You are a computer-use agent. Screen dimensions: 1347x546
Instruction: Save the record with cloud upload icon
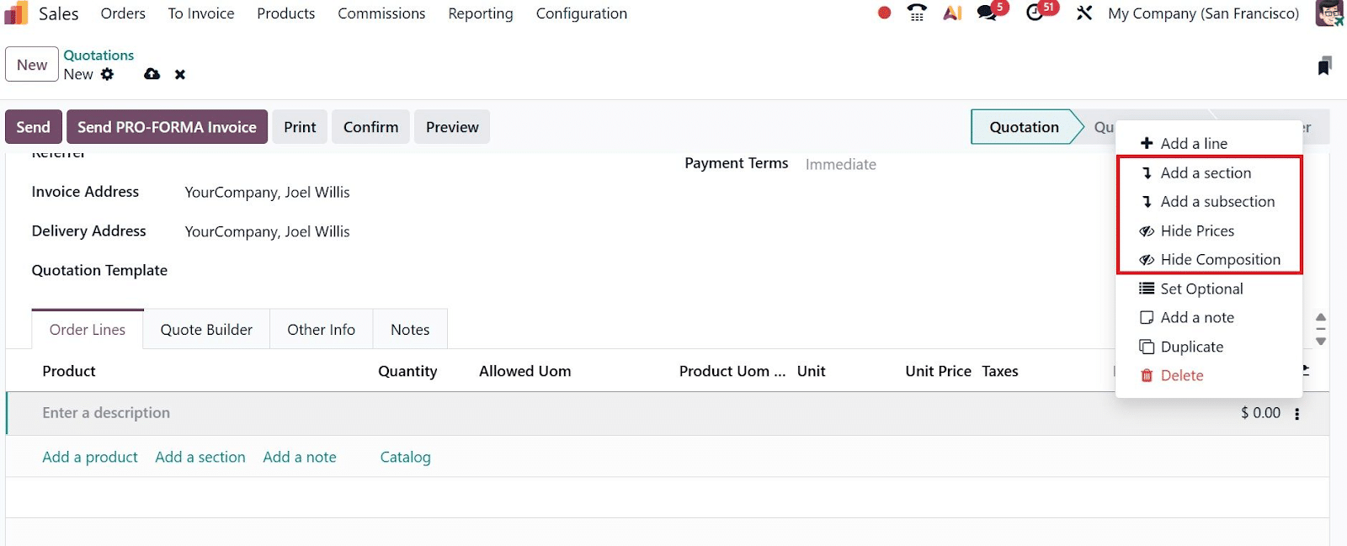152,74
